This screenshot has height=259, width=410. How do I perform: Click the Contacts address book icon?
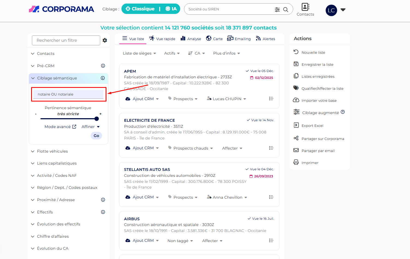click(305, 7)
